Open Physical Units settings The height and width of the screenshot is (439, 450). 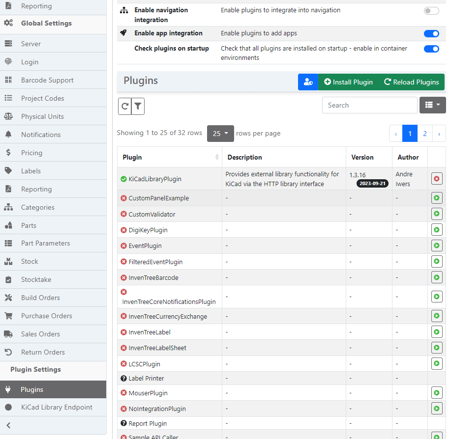coord(53,116)
